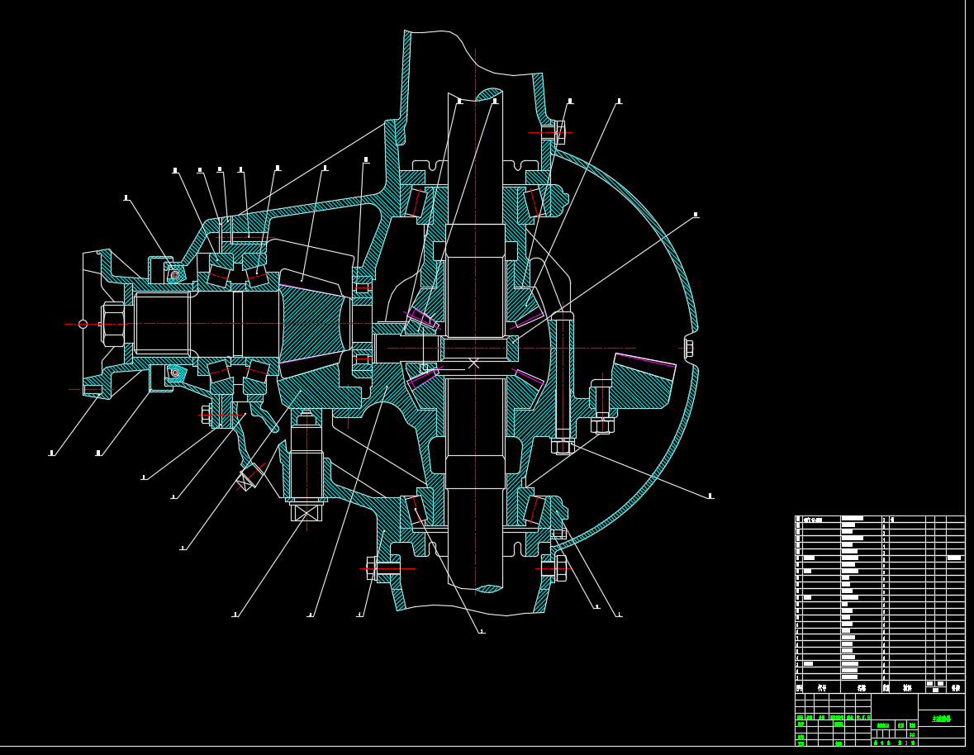Screen dimensions: 974x755
Task: Click the upper-right flange bolt near the housing top
Action: (x=559, y=132)
